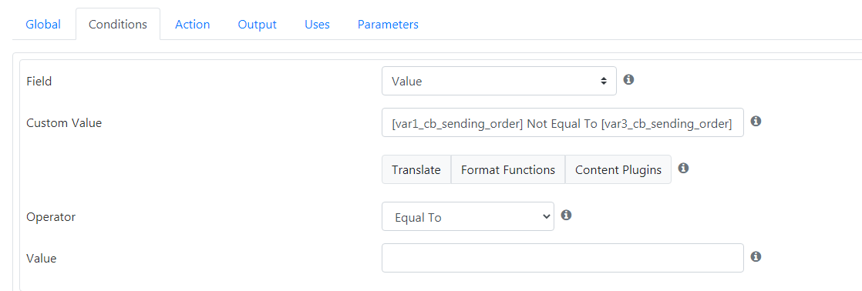Select the Conditions tab
This screenshot has height=291, width=862.
118,24
